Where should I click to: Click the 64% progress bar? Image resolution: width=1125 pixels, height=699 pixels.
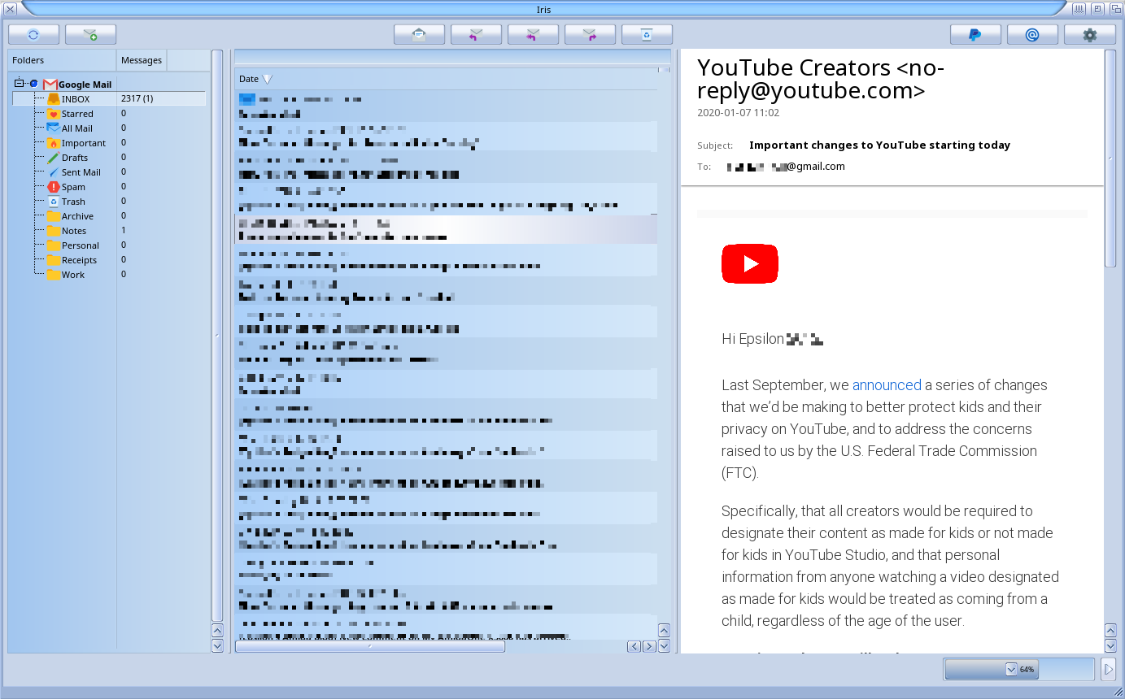click(x=1018, y=670)
